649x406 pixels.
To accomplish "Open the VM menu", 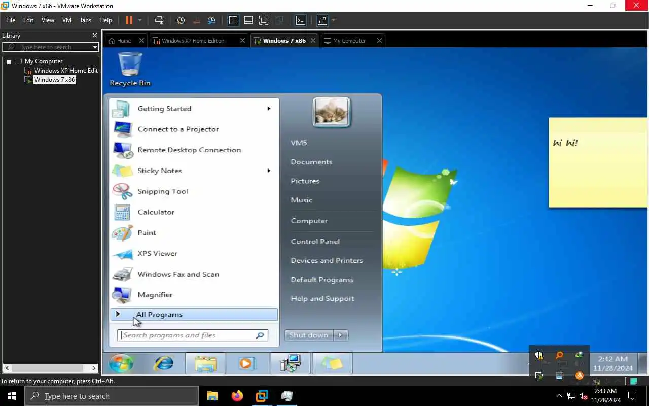I will click(67, 20).
